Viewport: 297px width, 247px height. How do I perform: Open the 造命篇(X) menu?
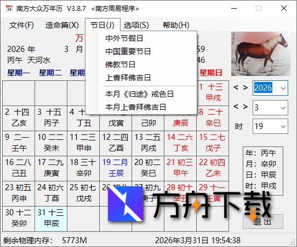click(62, 25)
